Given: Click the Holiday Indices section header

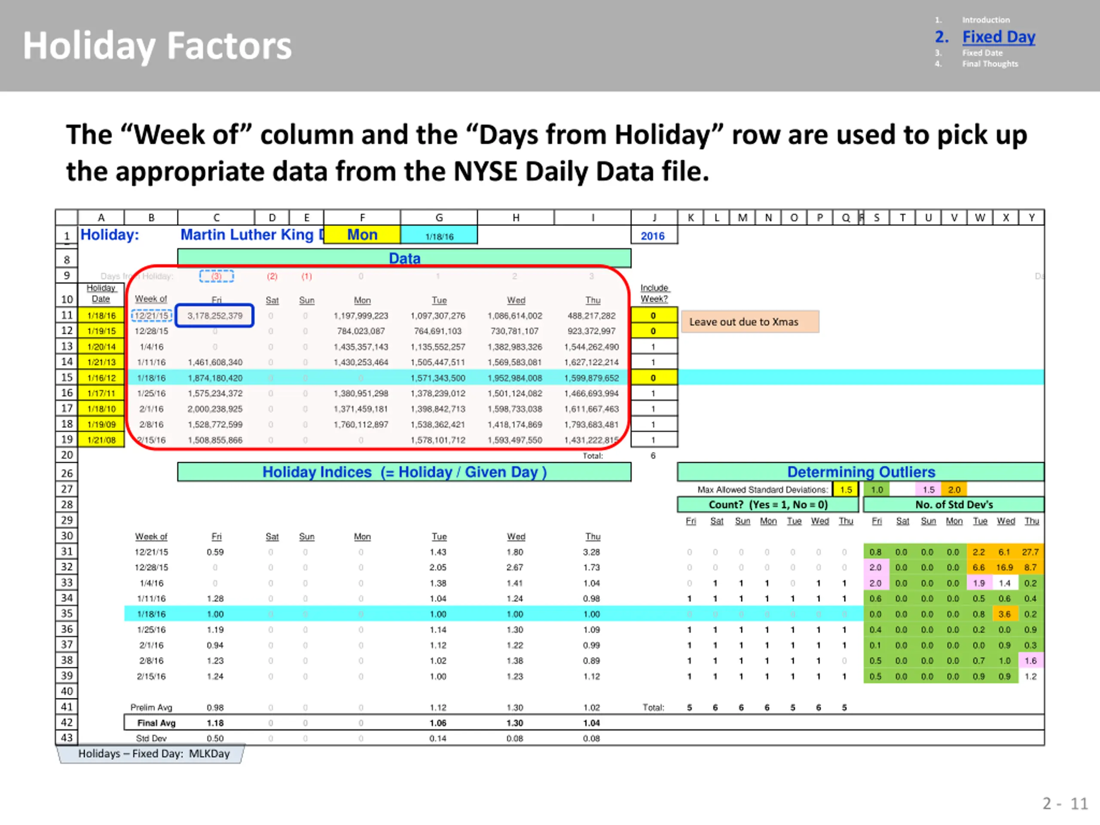Looking at the screenshot, I should click(404, 472).
